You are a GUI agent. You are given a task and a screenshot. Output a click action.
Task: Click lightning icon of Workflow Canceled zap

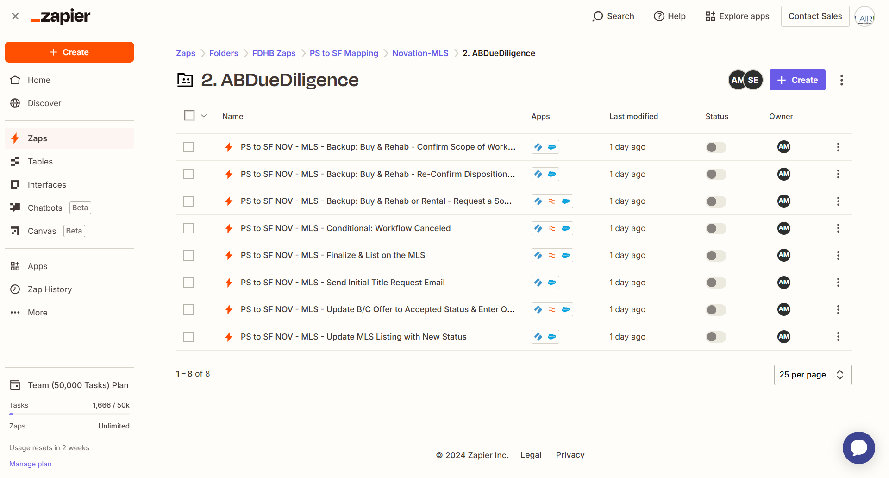click(229, 228)
